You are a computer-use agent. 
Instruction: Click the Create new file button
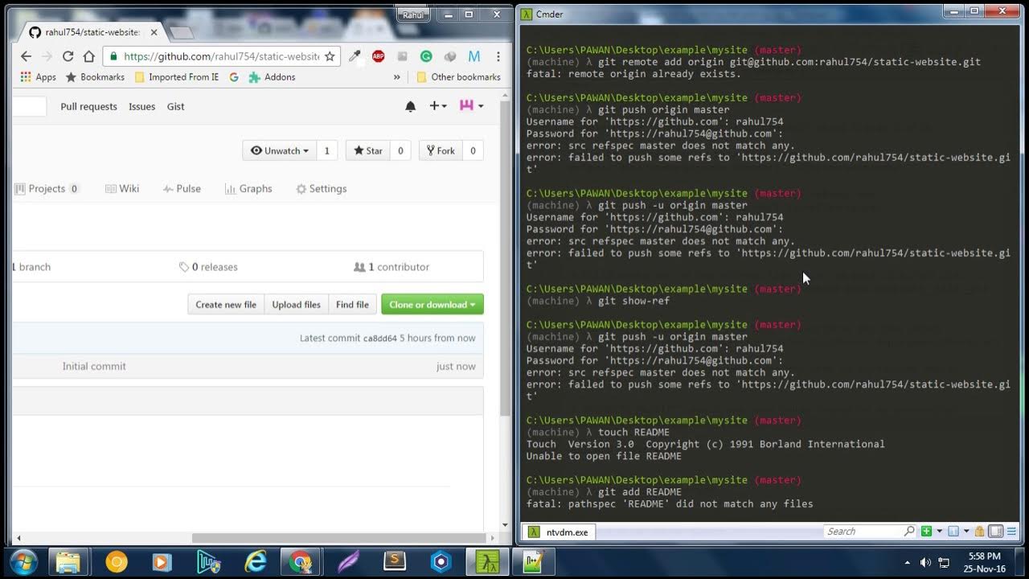[226, 305]
